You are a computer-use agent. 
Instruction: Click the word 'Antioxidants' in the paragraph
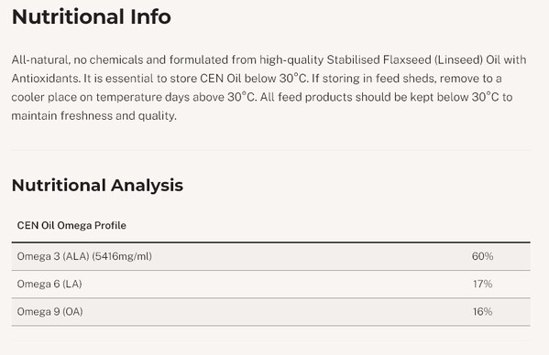(x=46, y=79)
